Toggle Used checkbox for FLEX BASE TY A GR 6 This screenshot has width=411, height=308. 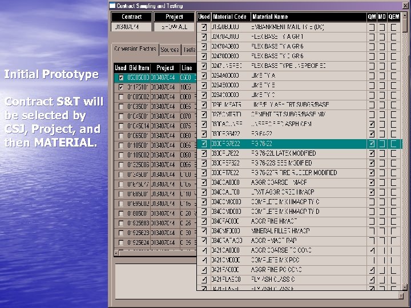click(x=204, y=46)
